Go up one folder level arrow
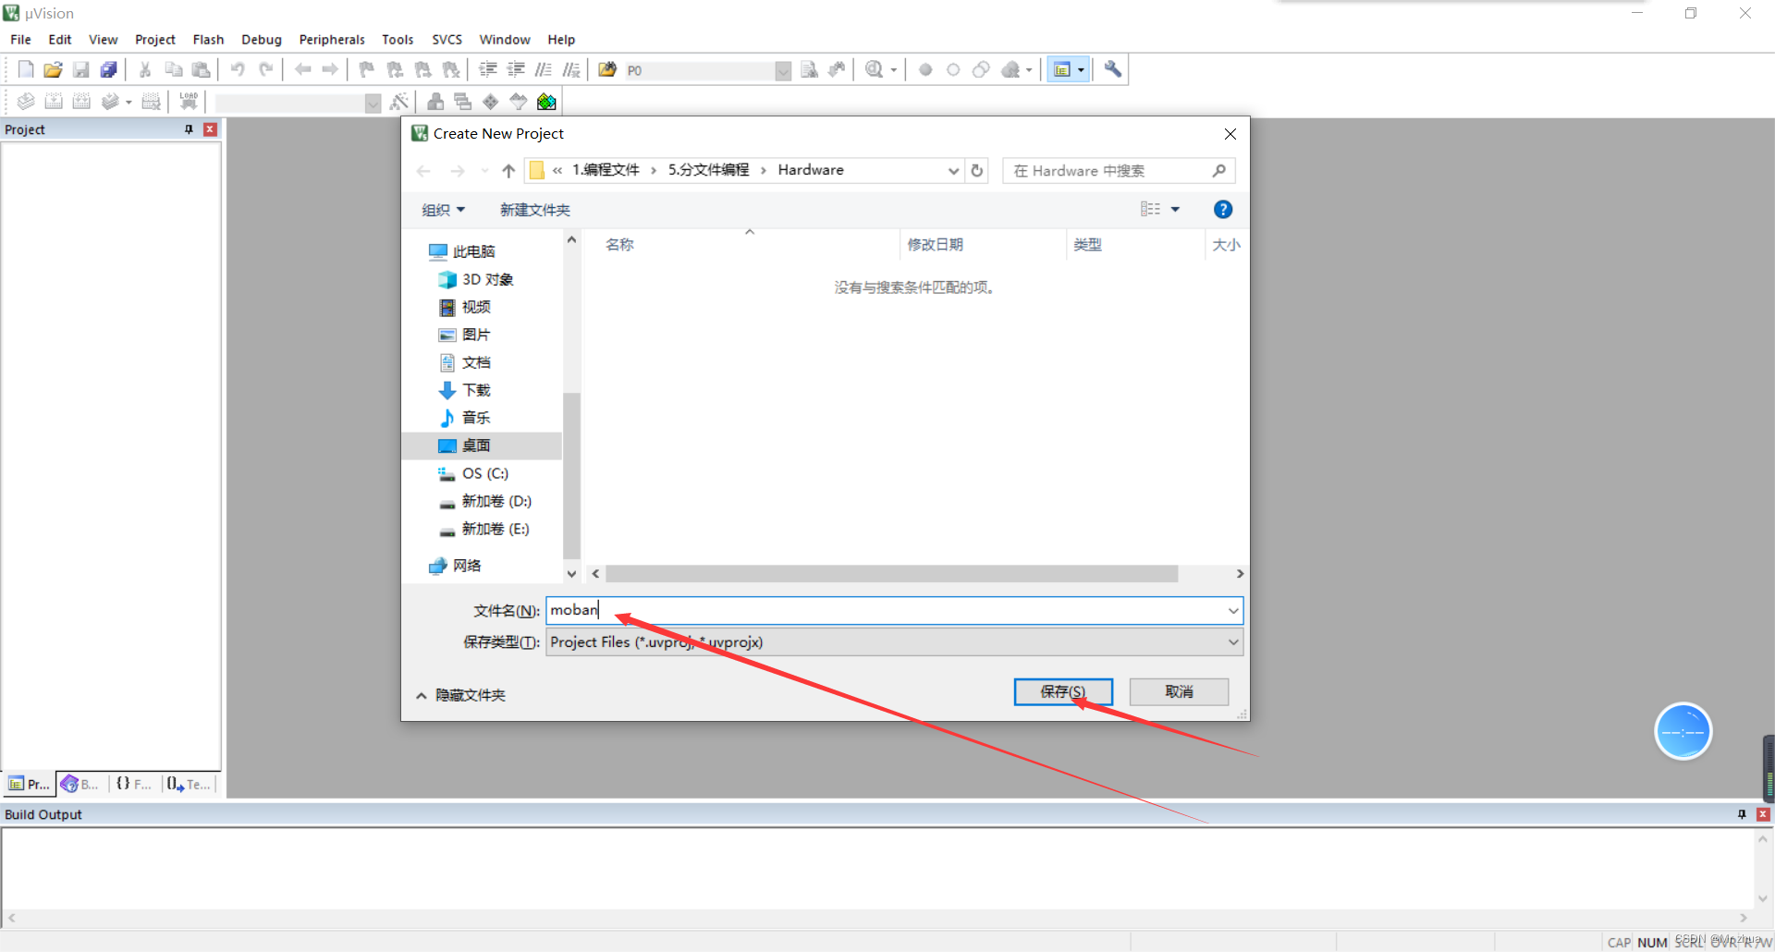The image size is (1775, 952). click(508, 171)
